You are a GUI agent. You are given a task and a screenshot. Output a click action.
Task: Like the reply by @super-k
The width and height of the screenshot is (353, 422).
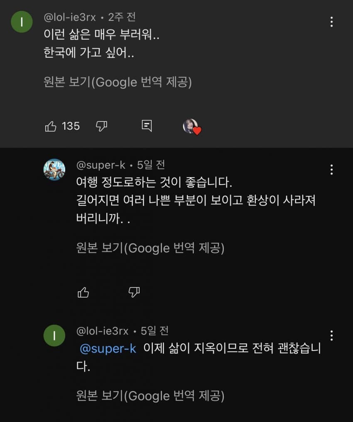click(83, 292)
